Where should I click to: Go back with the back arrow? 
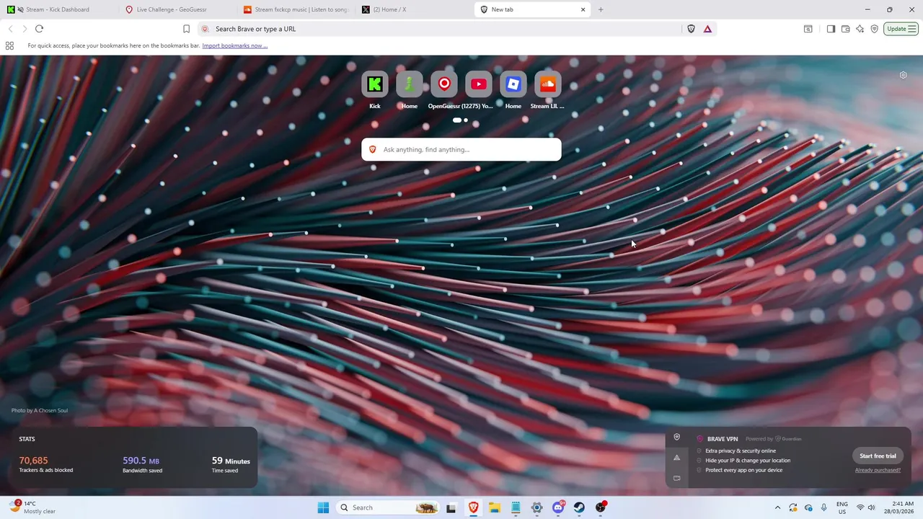pyautogui.click(x=10, y=29)
